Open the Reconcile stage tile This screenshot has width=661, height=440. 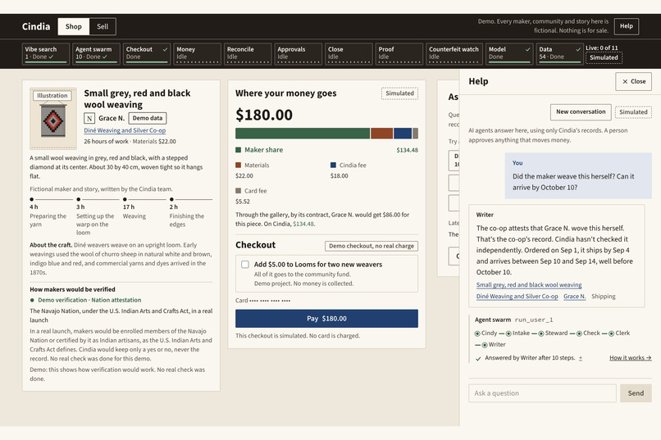click(248, 53)
